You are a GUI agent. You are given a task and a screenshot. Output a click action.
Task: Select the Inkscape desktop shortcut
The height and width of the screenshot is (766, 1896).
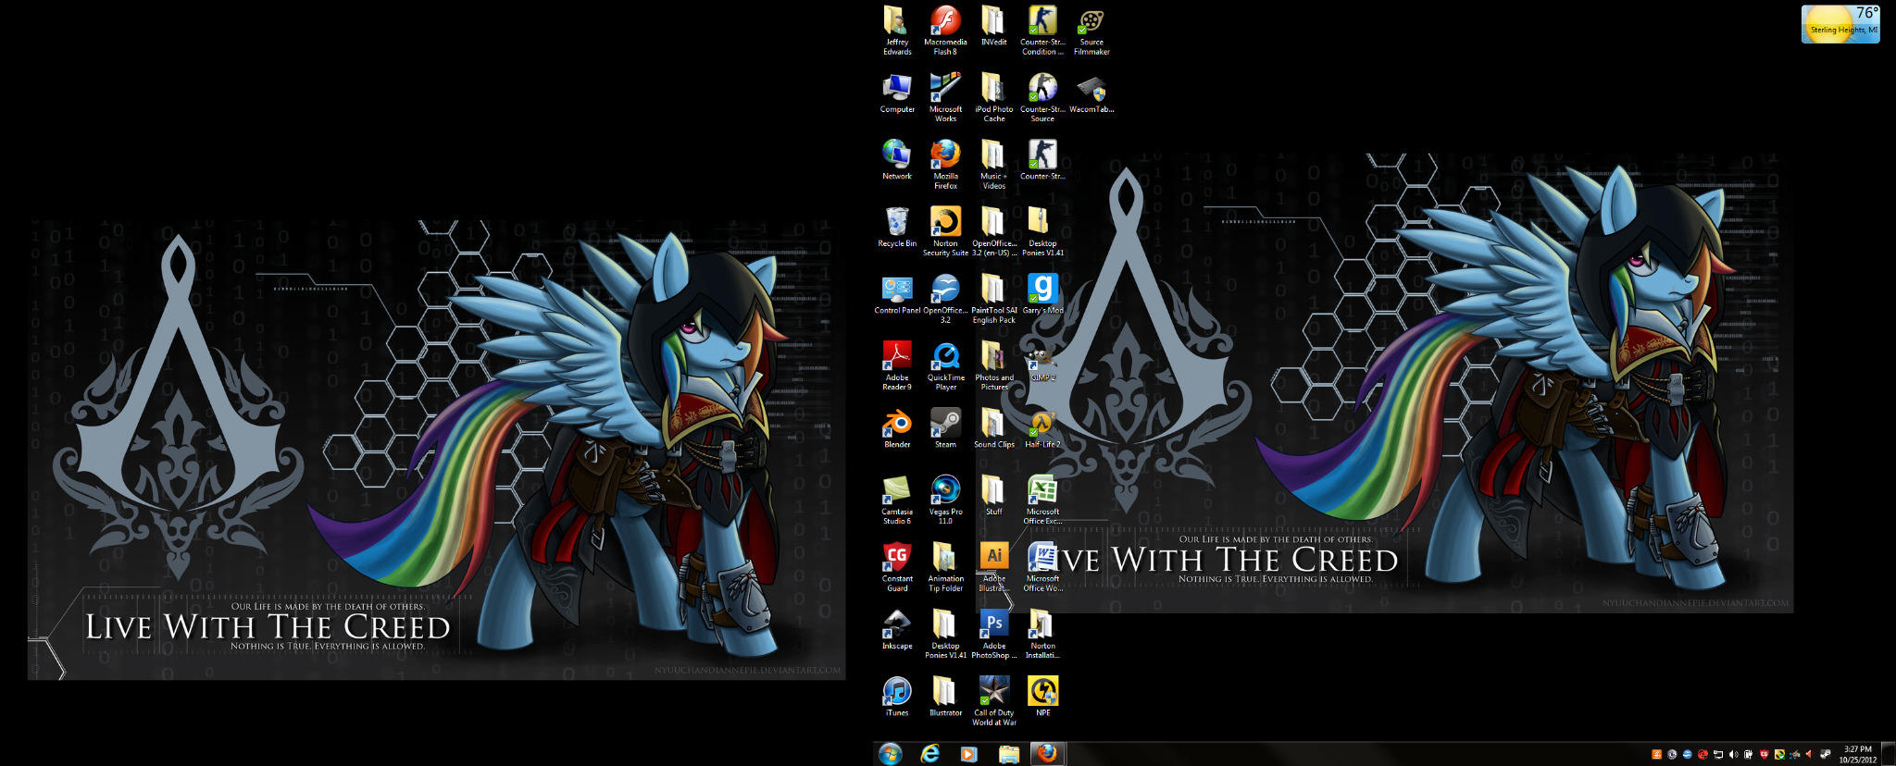[x=897, y=630]
